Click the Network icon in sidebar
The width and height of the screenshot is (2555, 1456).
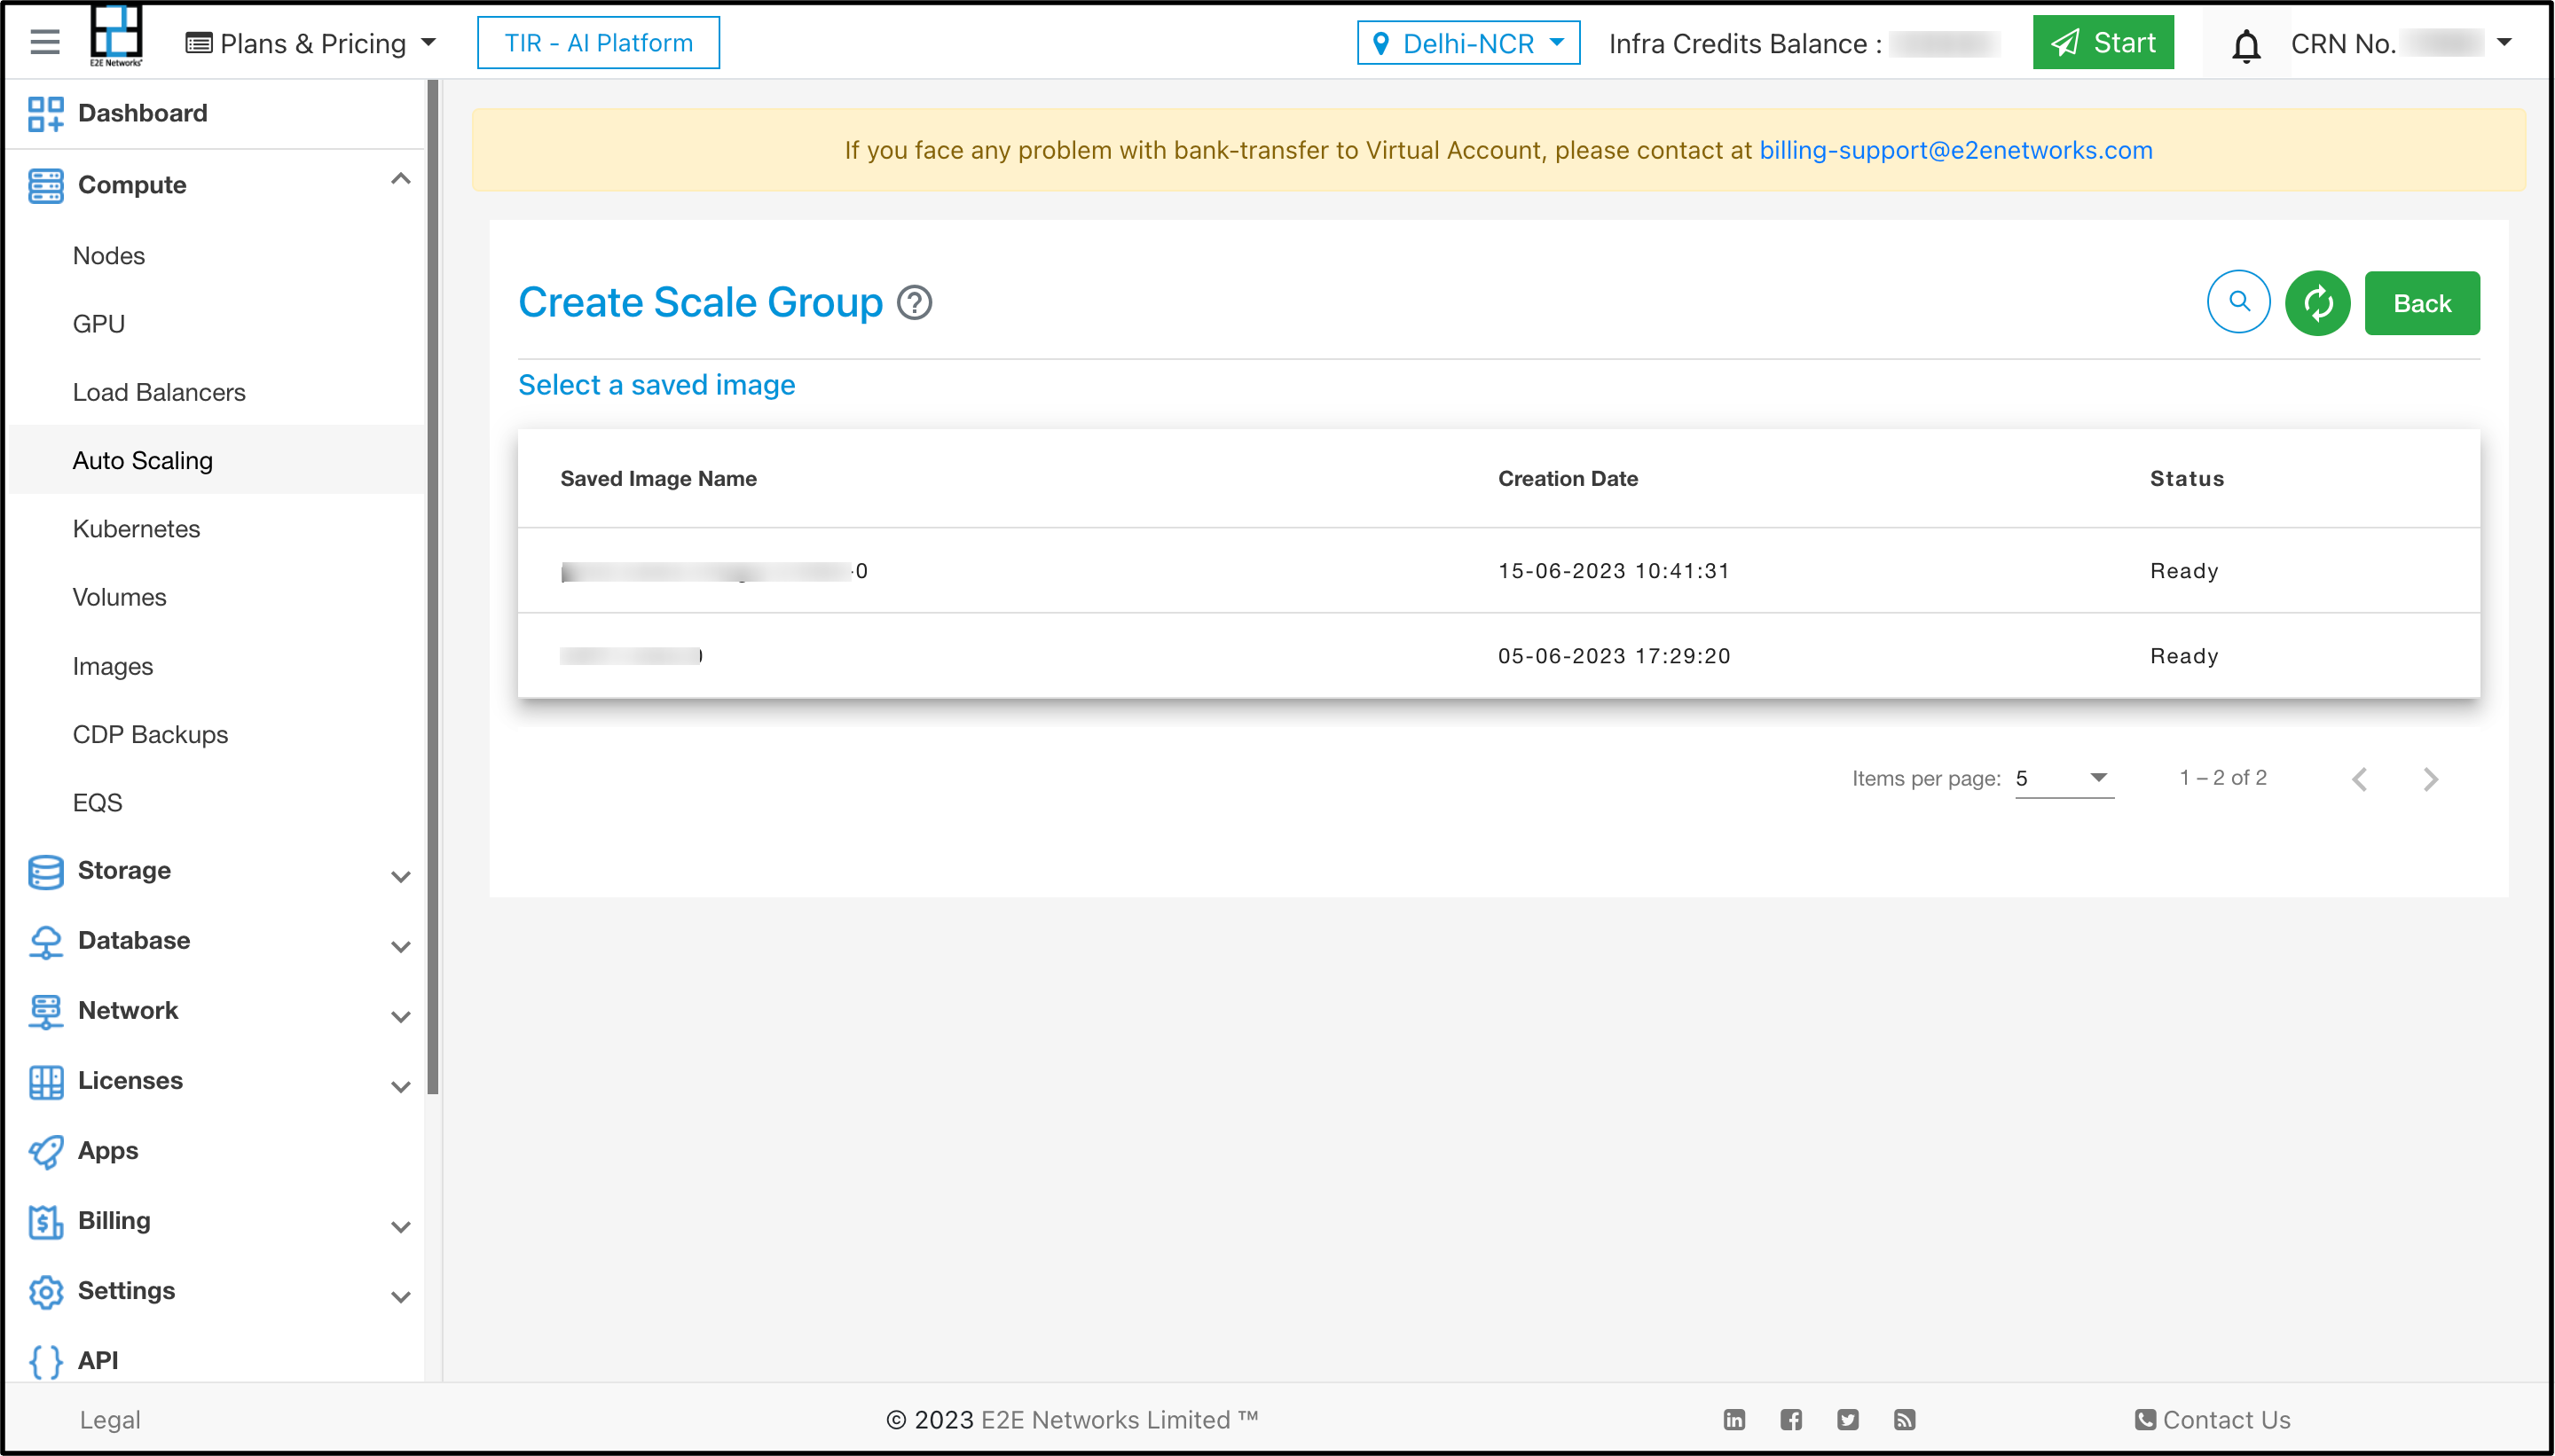click(x=46, y=1011)
